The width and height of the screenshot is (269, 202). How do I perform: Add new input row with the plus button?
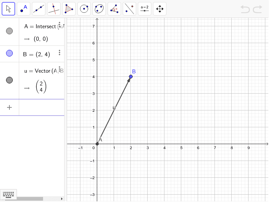[9, 107]
